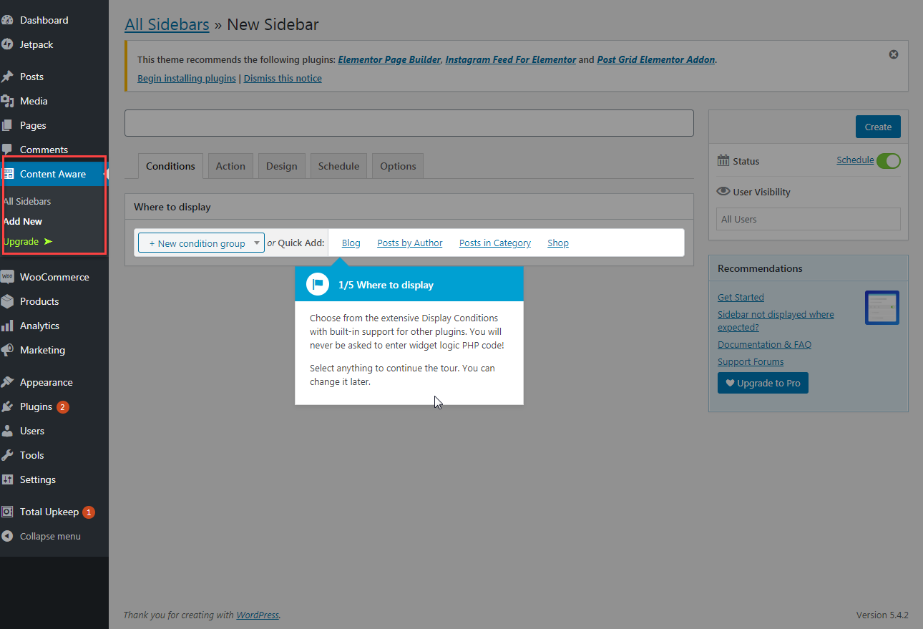Open the Elementor Page Builder plugin link
Image resolution: width=923 pixels, height=629 pixels.
[389, 59]
